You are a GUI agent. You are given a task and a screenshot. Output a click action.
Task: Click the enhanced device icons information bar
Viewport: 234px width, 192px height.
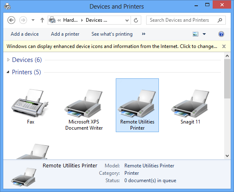[112, 46]
